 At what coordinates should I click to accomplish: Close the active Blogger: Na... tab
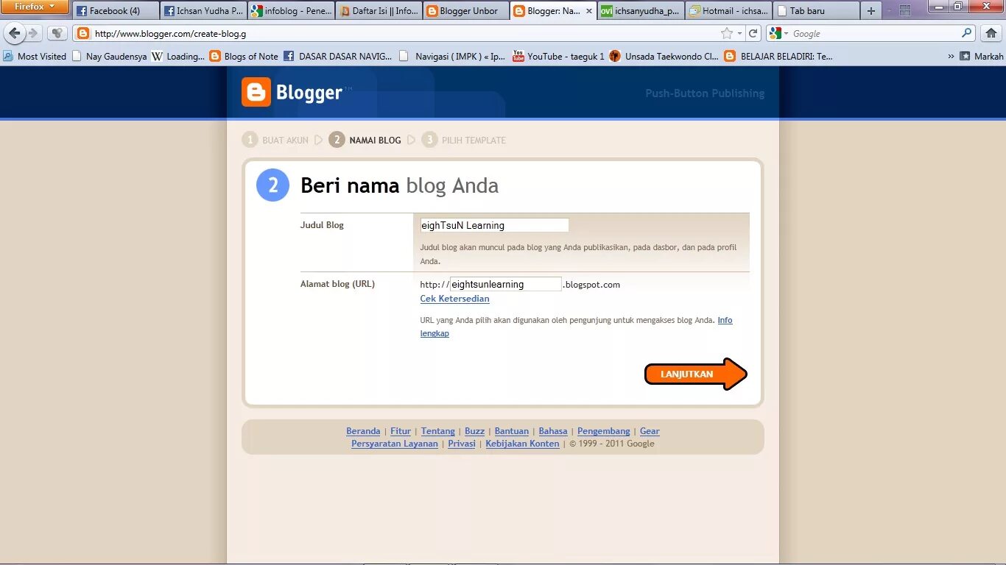tap(588, 11)
